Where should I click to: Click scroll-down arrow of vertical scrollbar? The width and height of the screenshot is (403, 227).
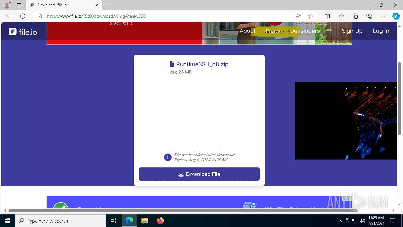(399, 204)
